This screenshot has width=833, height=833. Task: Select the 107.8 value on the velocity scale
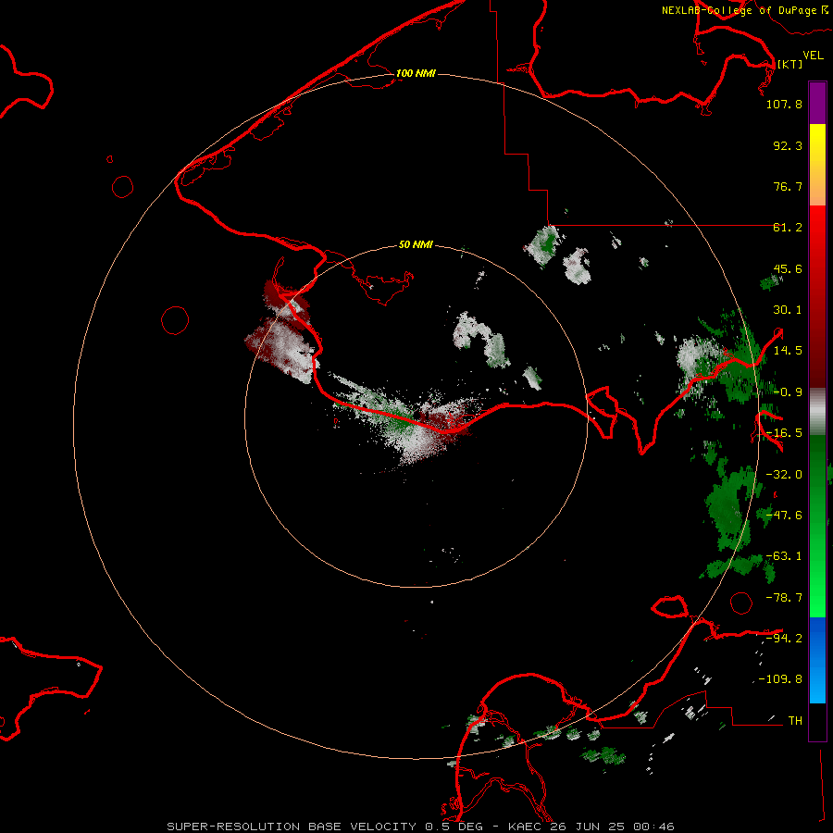coord(784,104)
